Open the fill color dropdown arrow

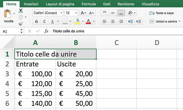click(x=83, y=21)
